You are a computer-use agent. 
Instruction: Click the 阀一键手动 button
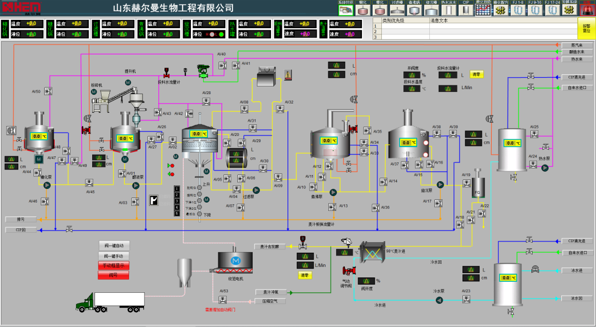[x=114, y=255]
